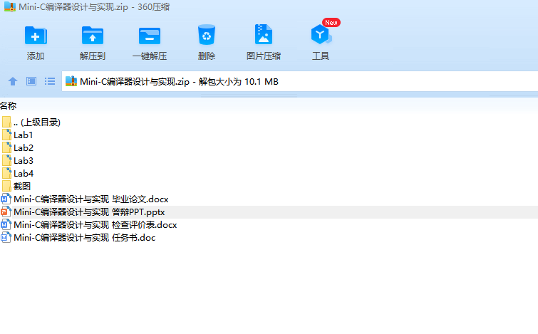
Task: Click the Lab1 folder icon
Action: pyautogui.click(x=6, y=135)
